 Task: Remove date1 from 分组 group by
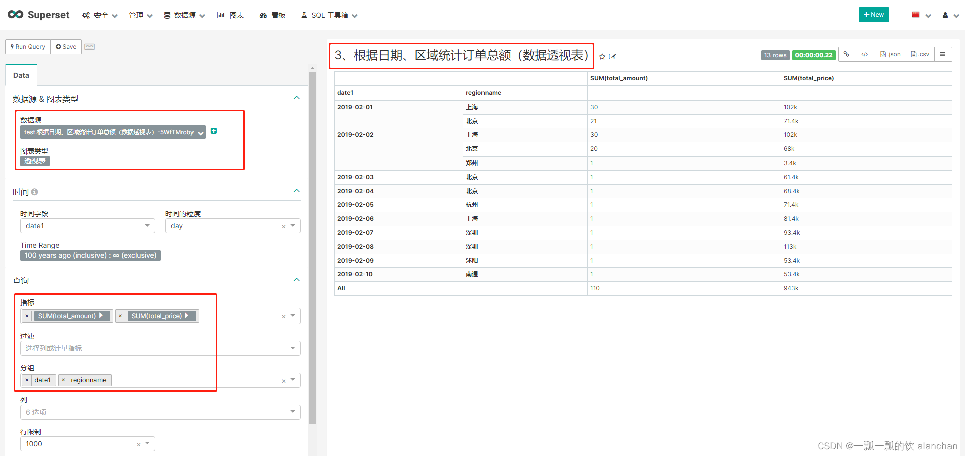tap(27, 380)
